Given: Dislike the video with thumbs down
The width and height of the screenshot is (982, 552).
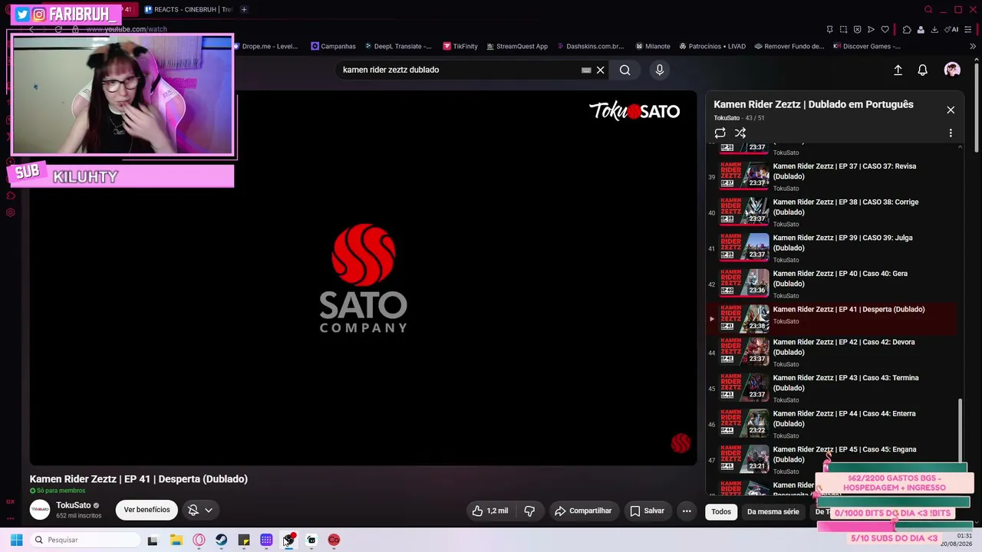Looking at the screenshot, I should [529, 511].
